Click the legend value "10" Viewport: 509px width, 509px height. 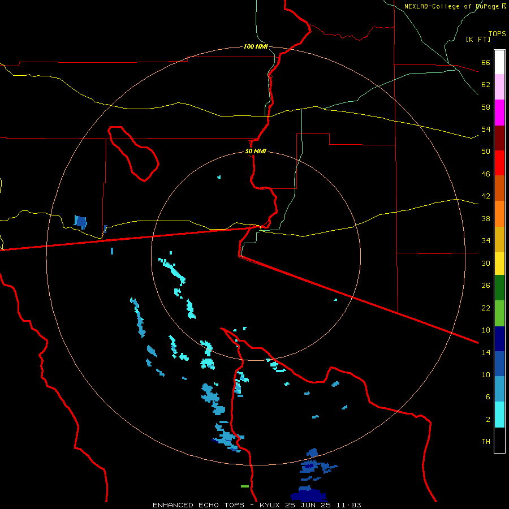pos(486,374)
